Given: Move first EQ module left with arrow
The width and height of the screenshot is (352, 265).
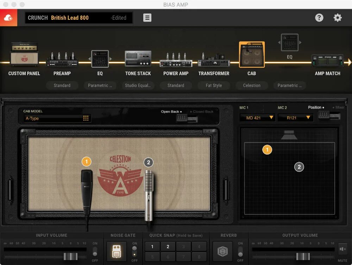Looking at the screenshot, I should [x=89, y=59].
